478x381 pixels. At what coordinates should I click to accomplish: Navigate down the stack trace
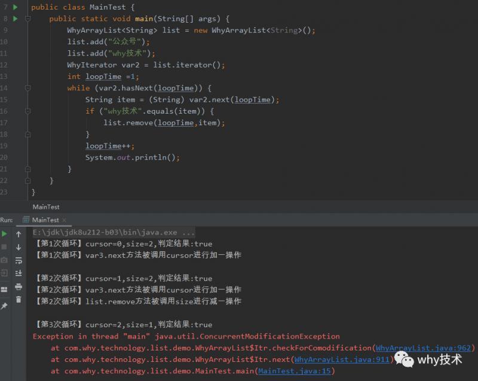click(x=19, y=246)
